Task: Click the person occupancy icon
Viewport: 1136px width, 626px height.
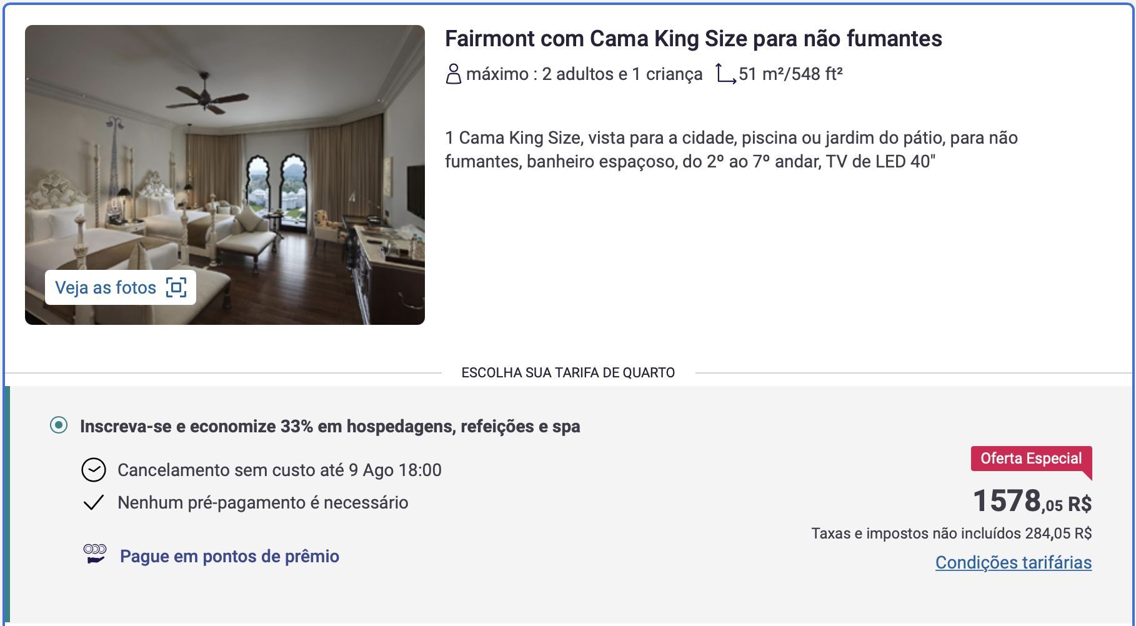Action: pyautogui.click(x=453, y=74)
